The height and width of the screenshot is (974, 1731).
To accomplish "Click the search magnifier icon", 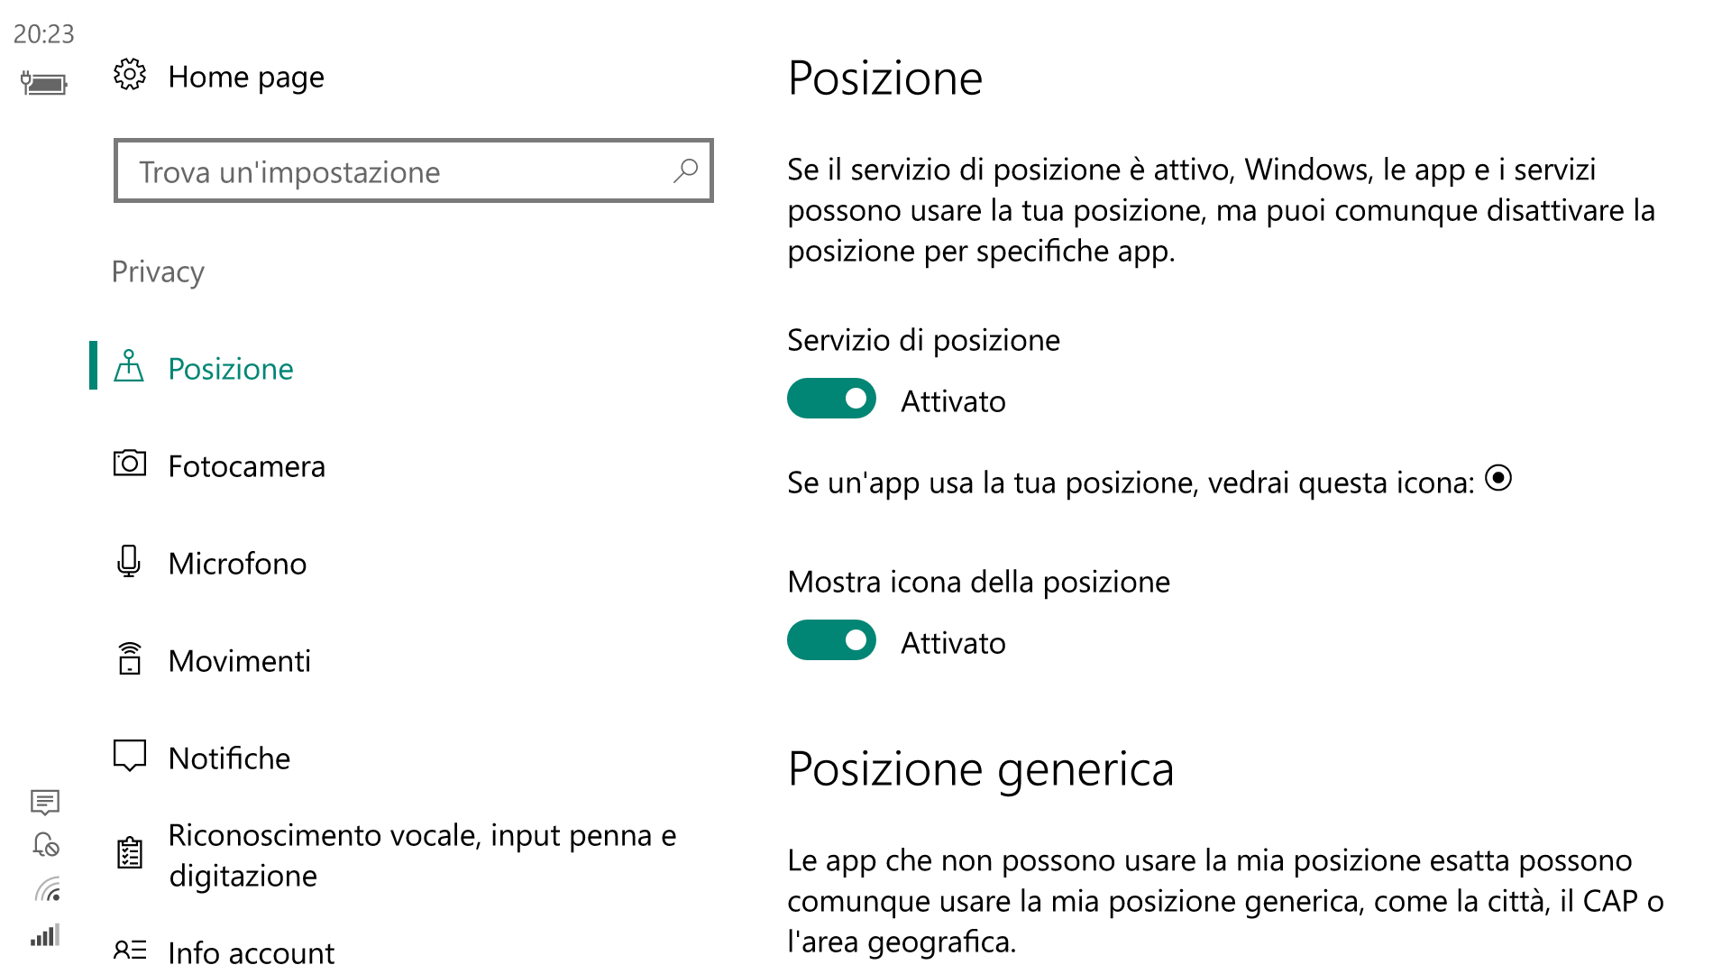I will click(x=685, y=170).
